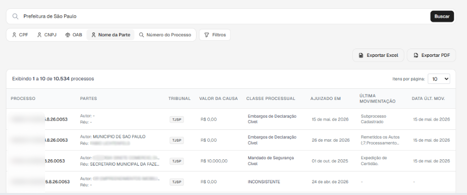Image resolution: width=467 pixels, height=195 pixels.
Task: Click the TJSP badge in Mandado de Segurança row
Action: pyautogui.click(x=176, y=161)
